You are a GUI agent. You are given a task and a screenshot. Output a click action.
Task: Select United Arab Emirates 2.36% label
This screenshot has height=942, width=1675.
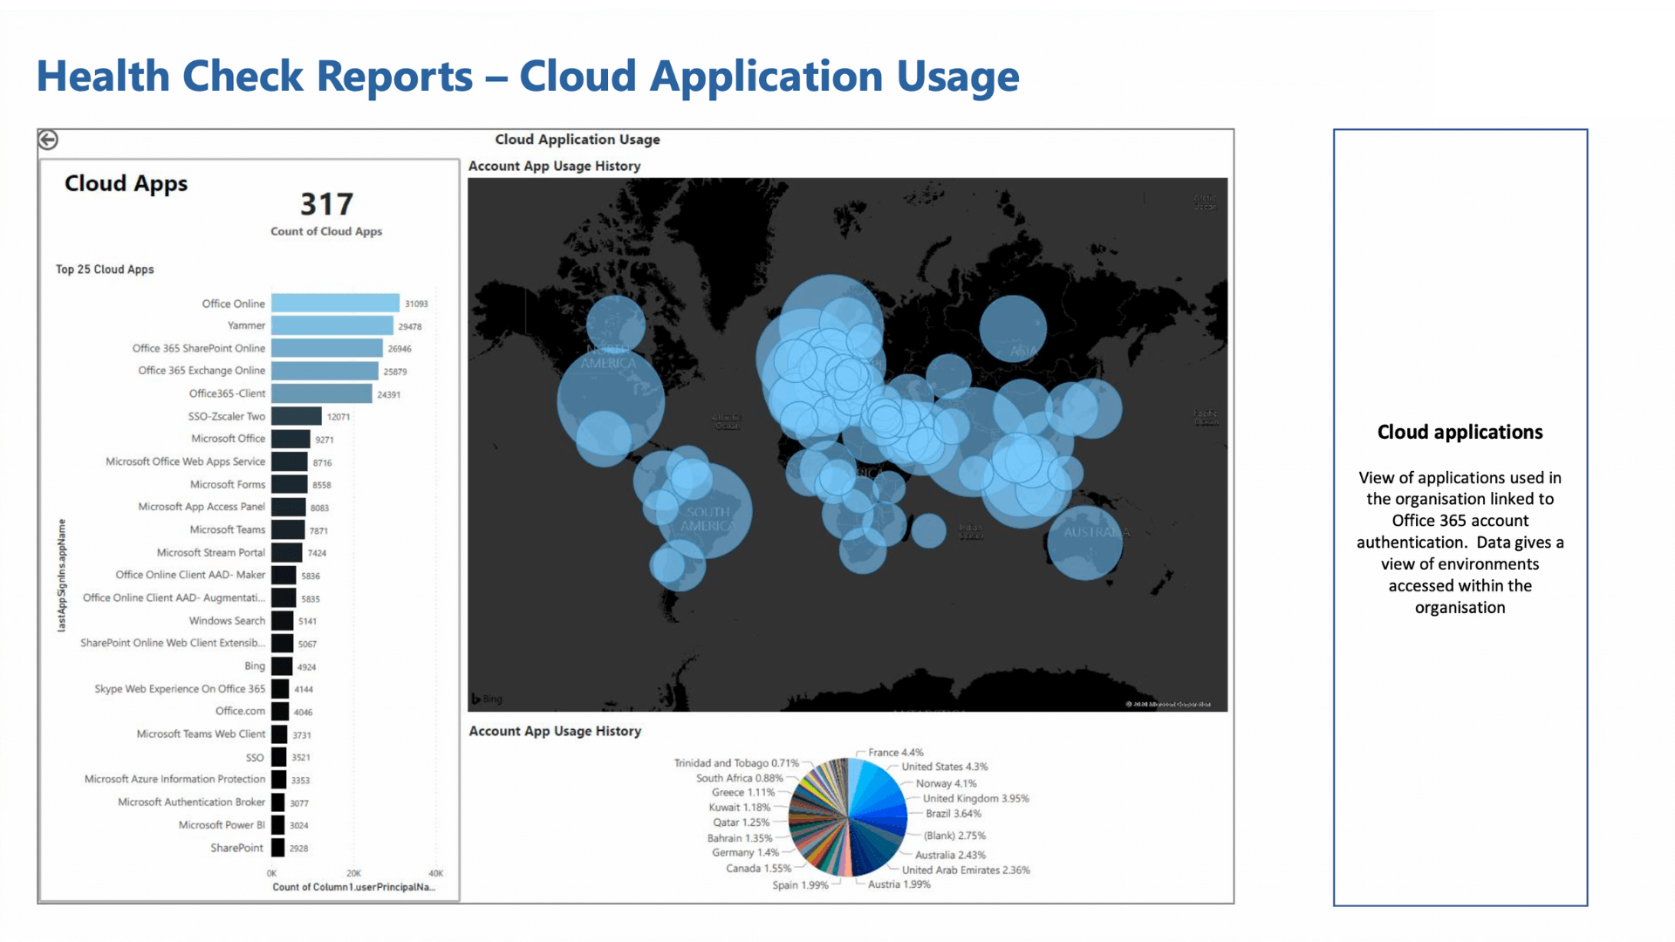click(x=966, y=870)
